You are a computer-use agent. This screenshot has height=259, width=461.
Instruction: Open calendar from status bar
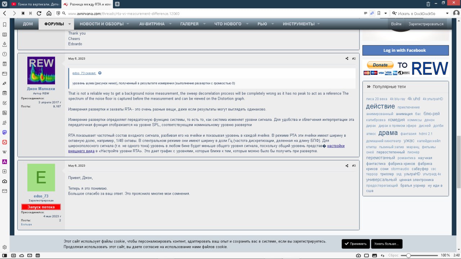(x=38, y=255)
